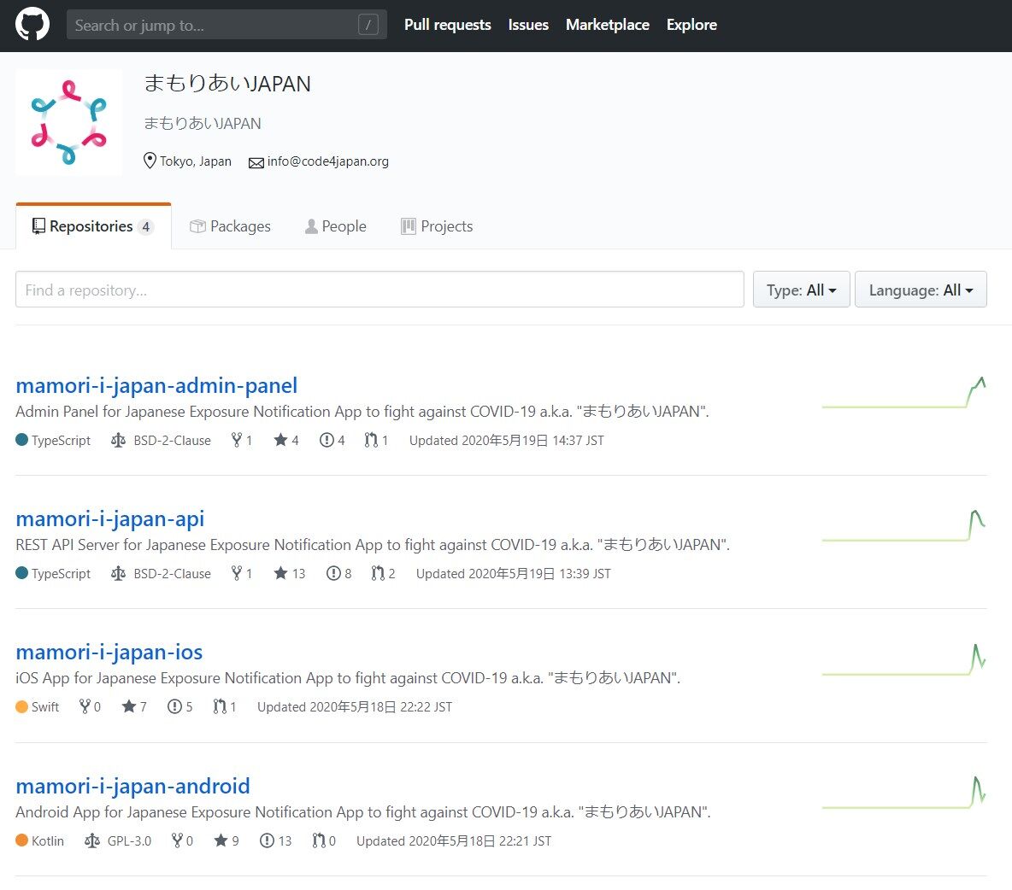Click the fork icon for mamori-i-japan-ios
The width and height of the screenshot is (1012, 890).
pos(85,706)
